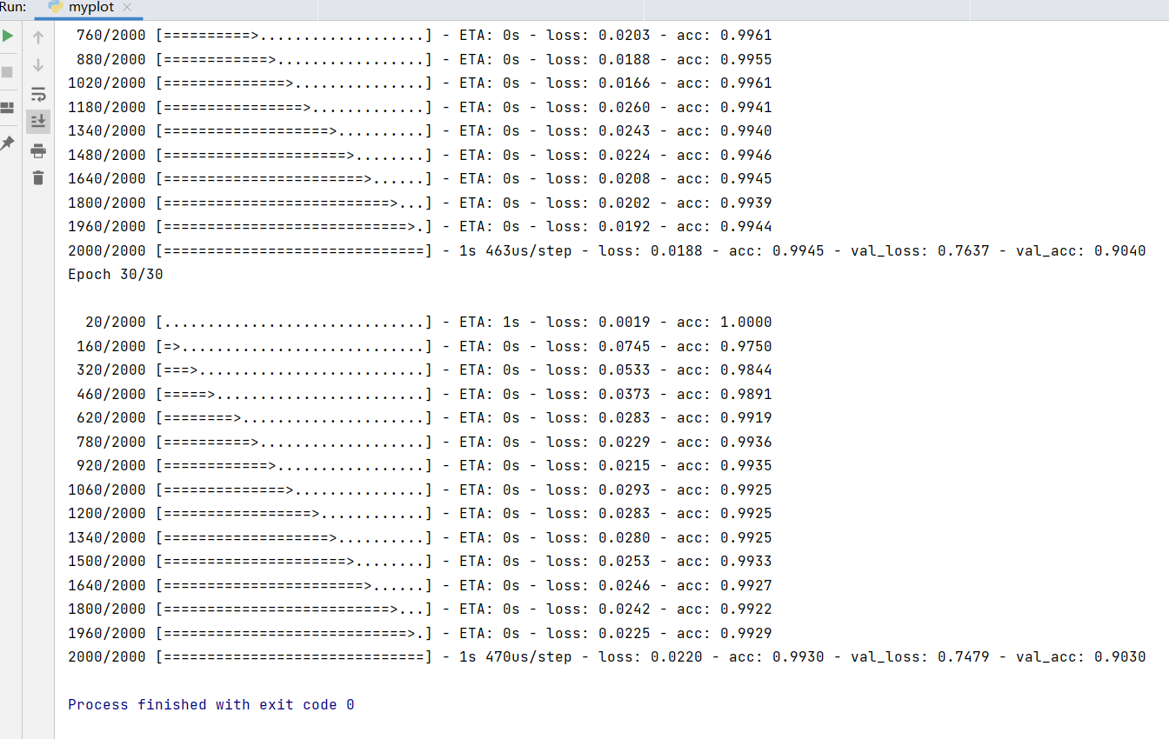Click the 1340/2000 line with loss 0.0243
This screenshot has width=1169, height=739.
tap(420, 131)
